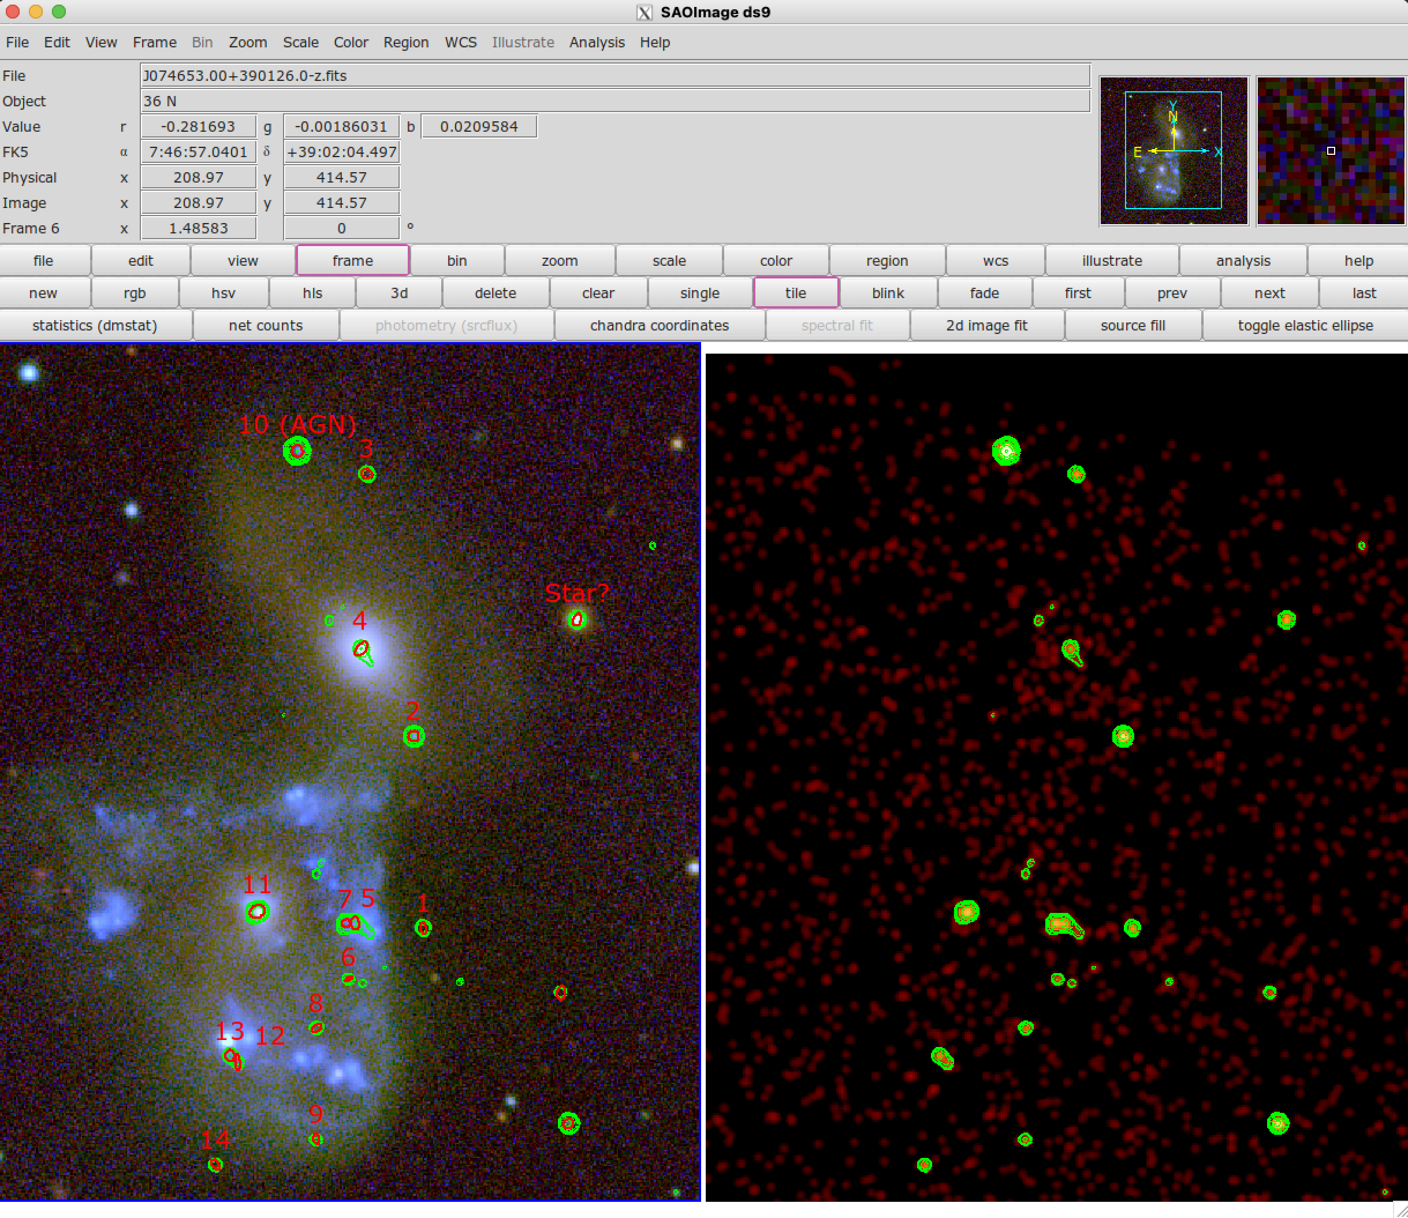Toggle tile frame display
This screenshot has height=1218, width=1408.
click(x=796, y=293)
